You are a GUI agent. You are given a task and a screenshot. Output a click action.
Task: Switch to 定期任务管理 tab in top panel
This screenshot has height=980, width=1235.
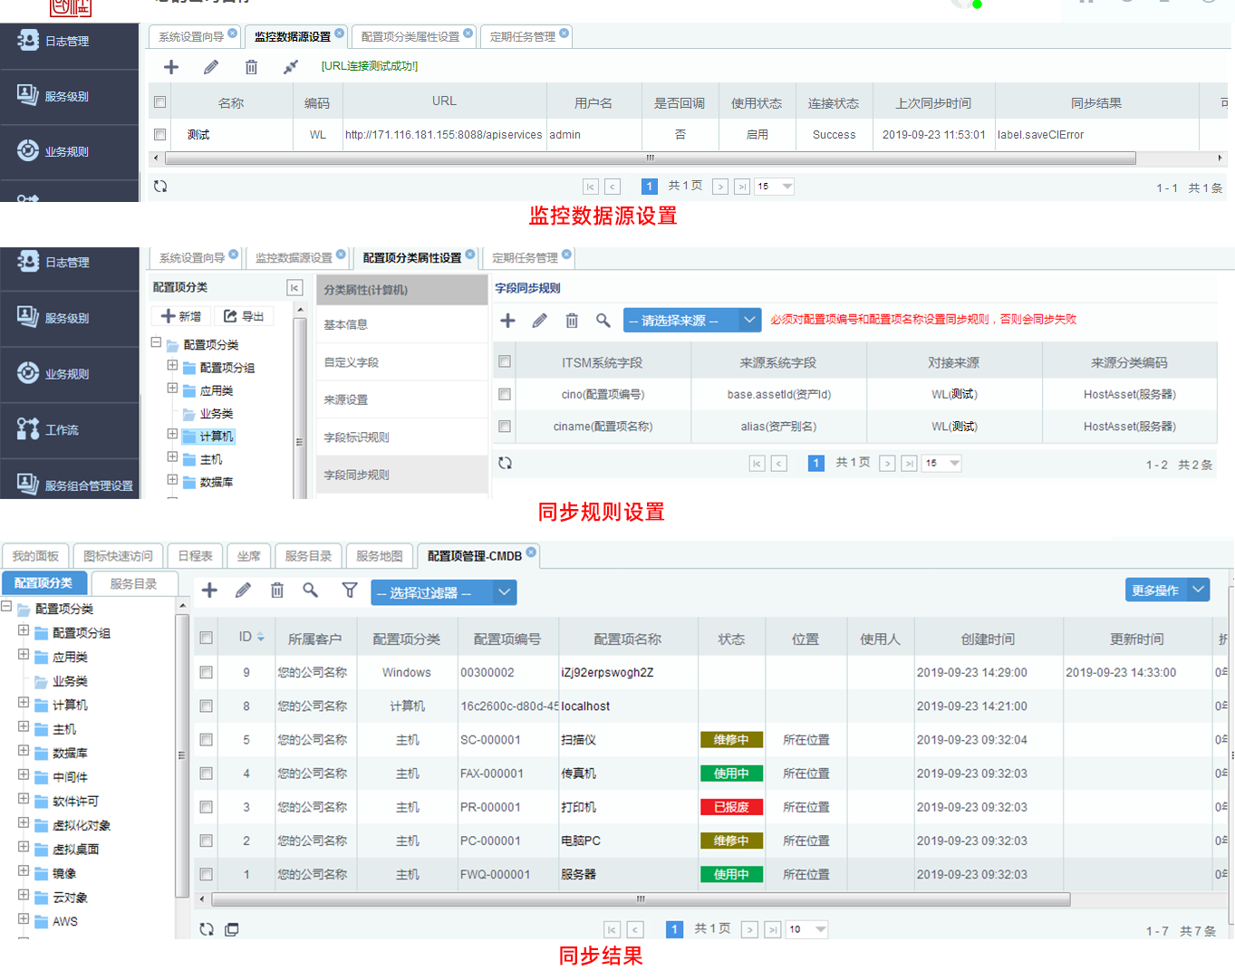click(x=523, y=37)
